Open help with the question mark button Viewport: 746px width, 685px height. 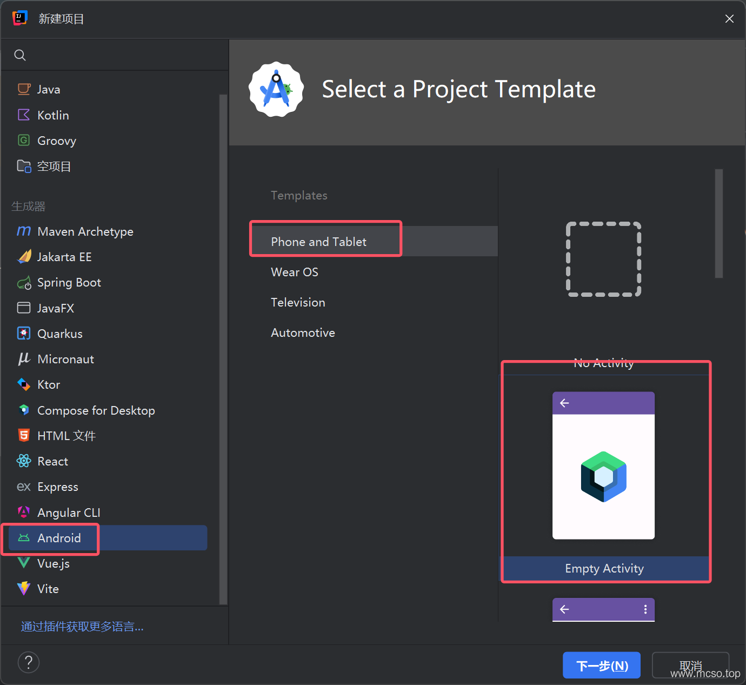29,662
